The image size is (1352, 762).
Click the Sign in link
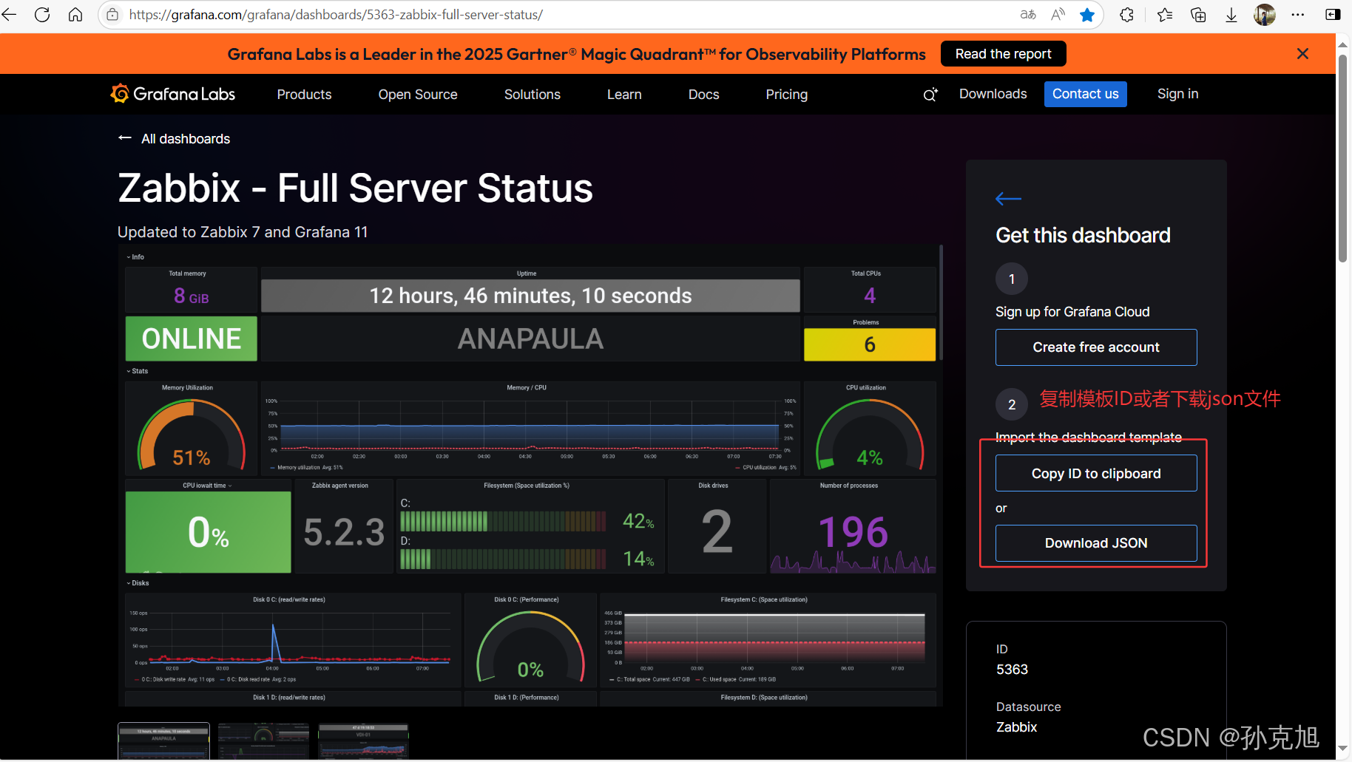pos(1178,94)
